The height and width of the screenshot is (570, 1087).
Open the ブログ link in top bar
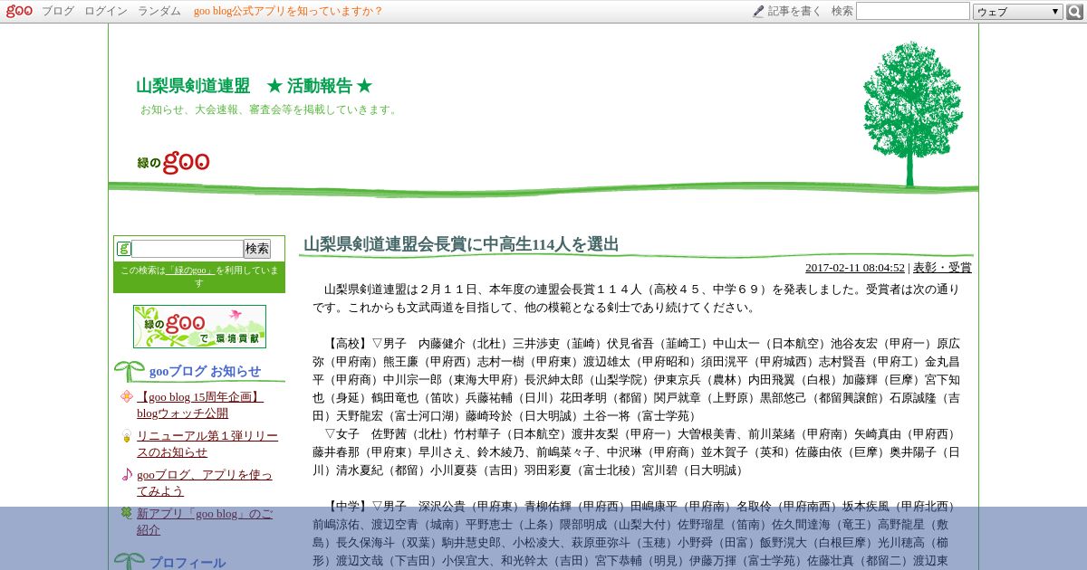click(x=58, y=11)
